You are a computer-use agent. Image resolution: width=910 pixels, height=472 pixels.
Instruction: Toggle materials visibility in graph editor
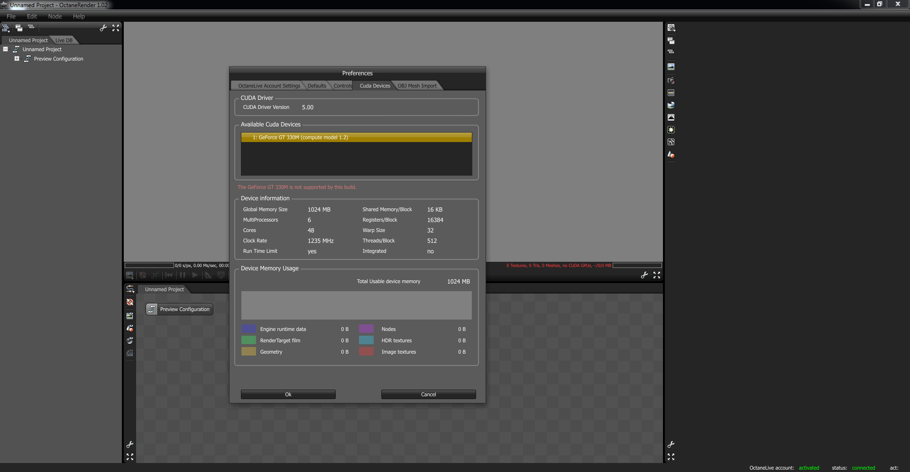coord(130,328)
